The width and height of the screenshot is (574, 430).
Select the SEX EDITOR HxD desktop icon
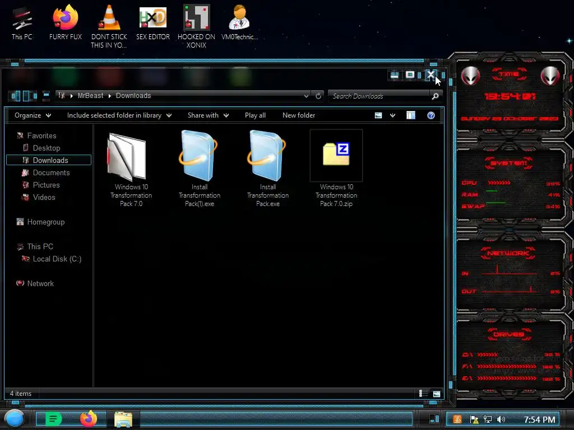click(x=153, y=22)
